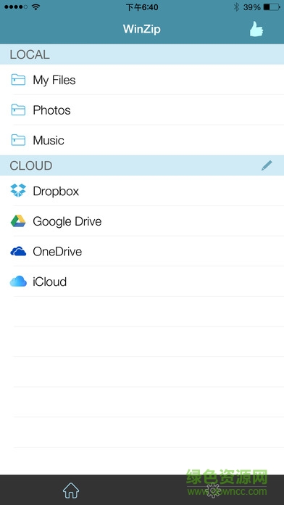Click the WinZip title text
The image size is (284, 505).
[x=142, y=29]
